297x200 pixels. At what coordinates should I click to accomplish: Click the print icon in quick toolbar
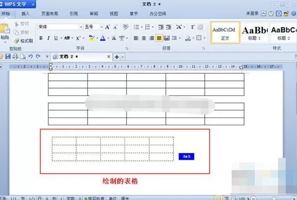pyautogui.click(x=15, y=57)
